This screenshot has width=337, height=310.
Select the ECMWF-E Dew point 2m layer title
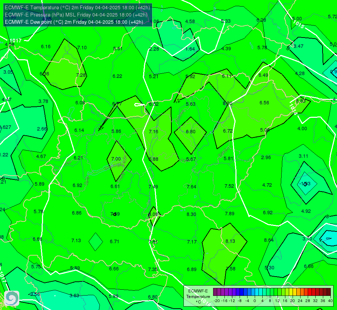pos(74,22)
